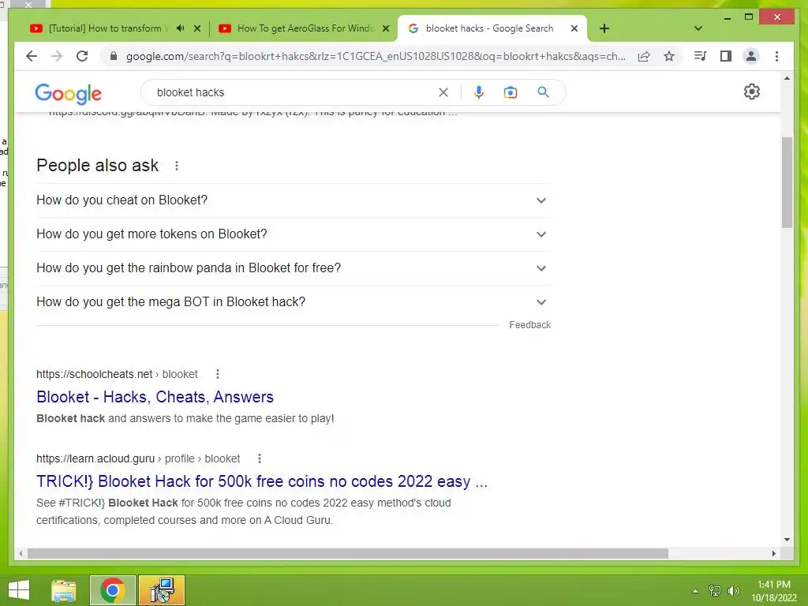View site information via the lock icon
Screen dimensions: 808x606
pyautogui.click(x=114, y=56)
